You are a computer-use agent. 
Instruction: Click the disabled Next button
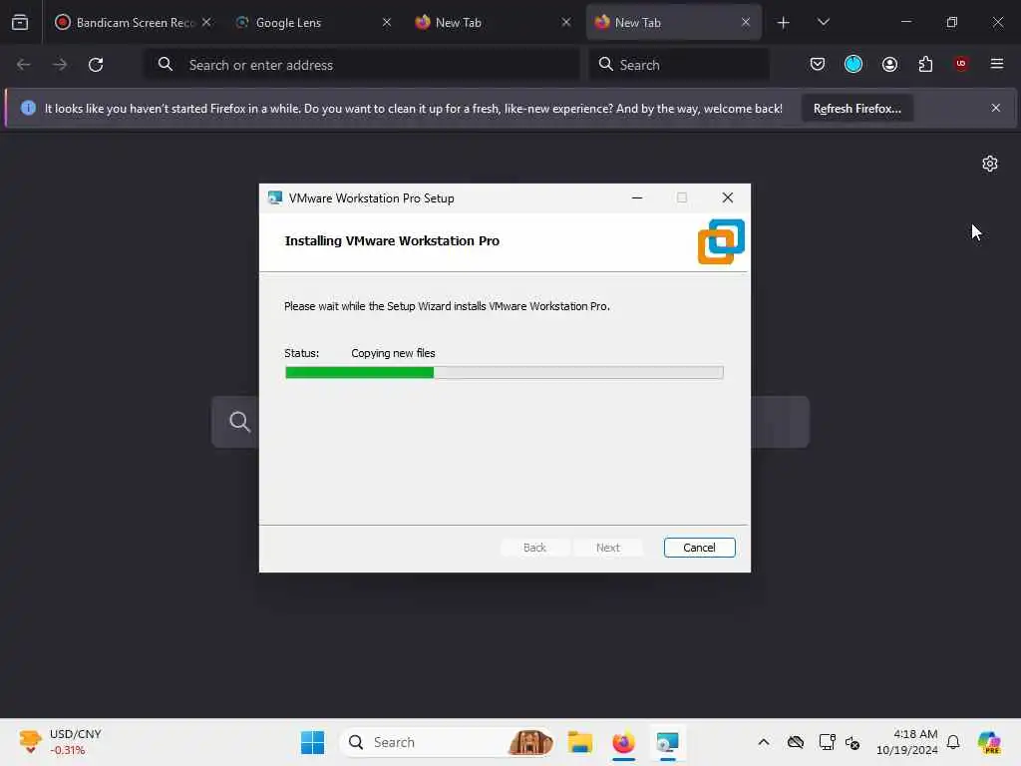pos(607,548)
